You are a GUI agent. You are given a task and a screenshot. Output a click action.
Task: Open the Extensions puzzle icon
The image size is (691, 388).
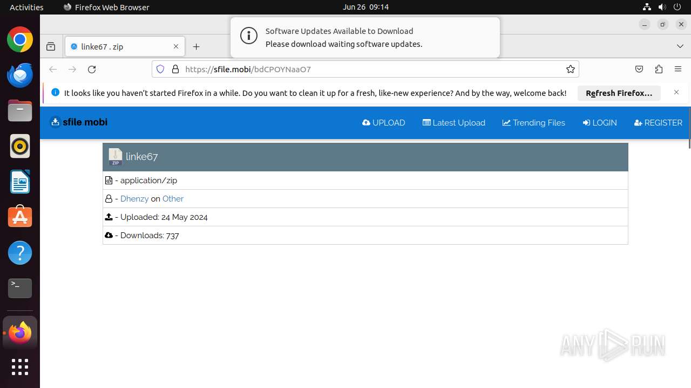(x=659, y=69)
